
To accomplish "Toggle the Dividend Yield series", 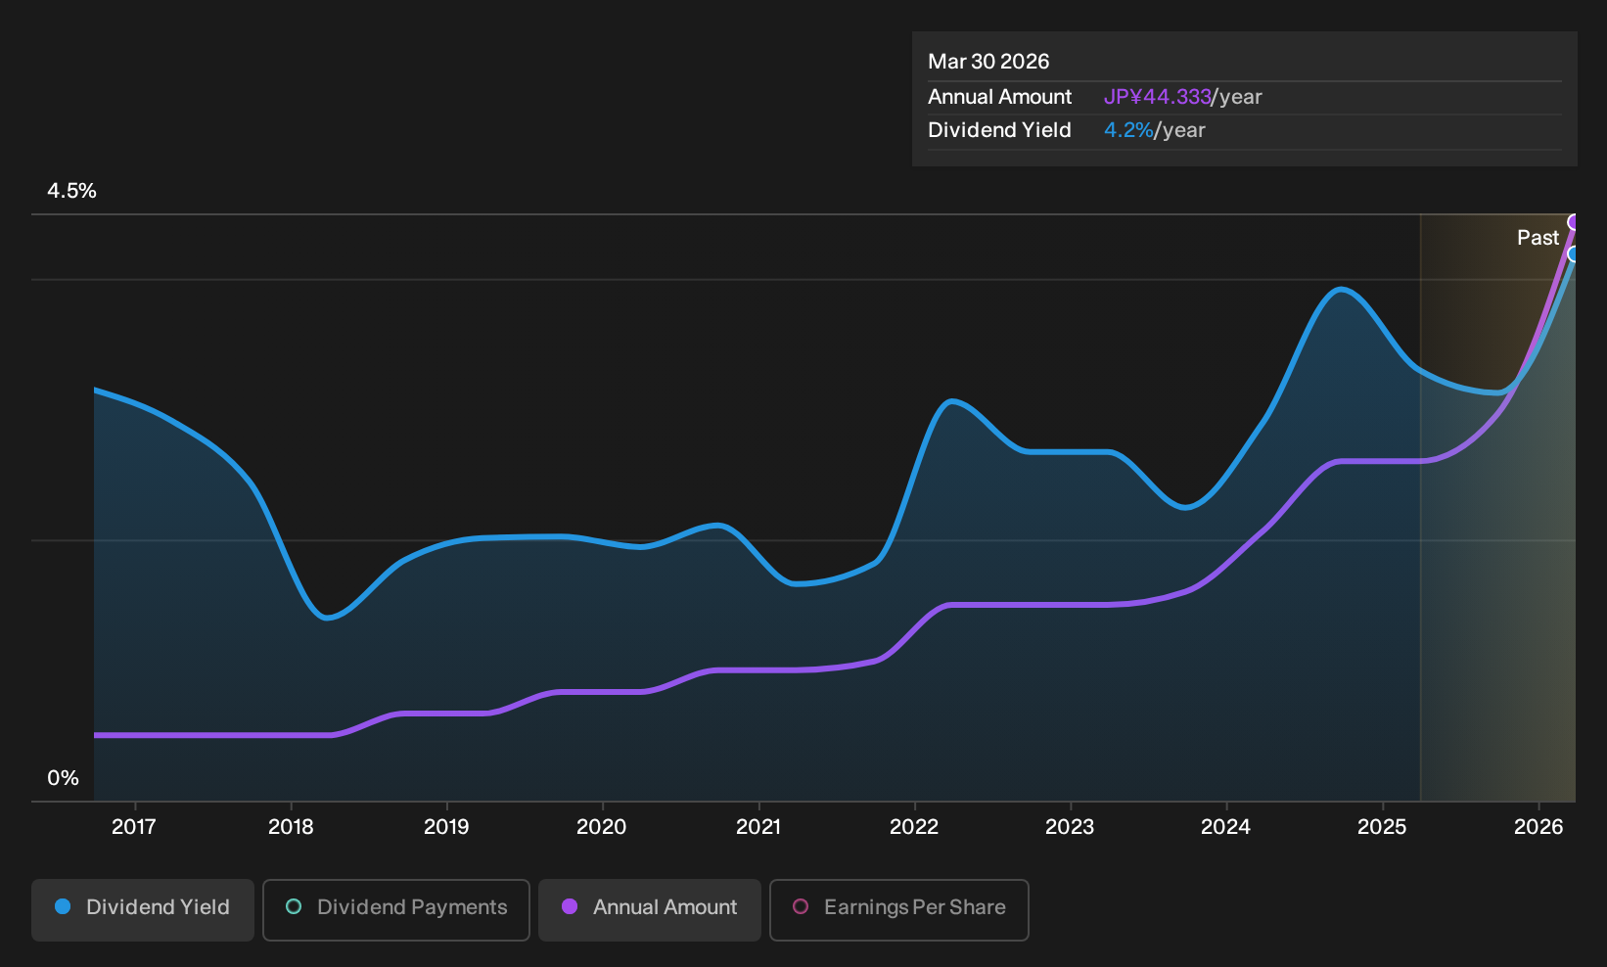I will 143,910.
